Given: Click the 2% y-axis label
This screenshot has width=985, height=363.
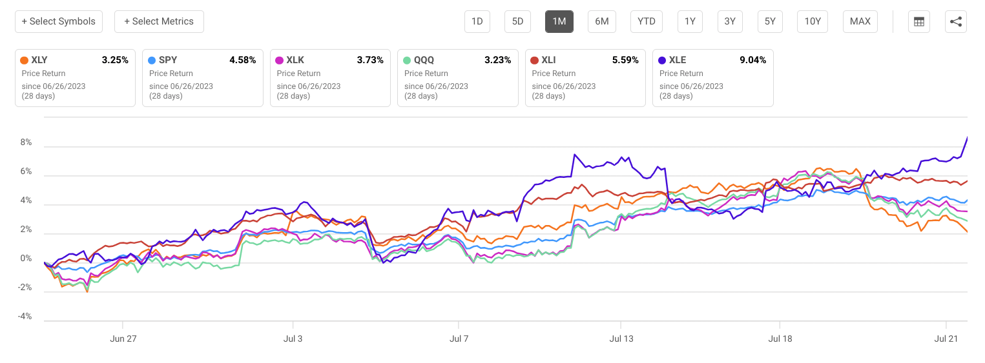Looking at the screenshot, I should [x=26, y=230].
